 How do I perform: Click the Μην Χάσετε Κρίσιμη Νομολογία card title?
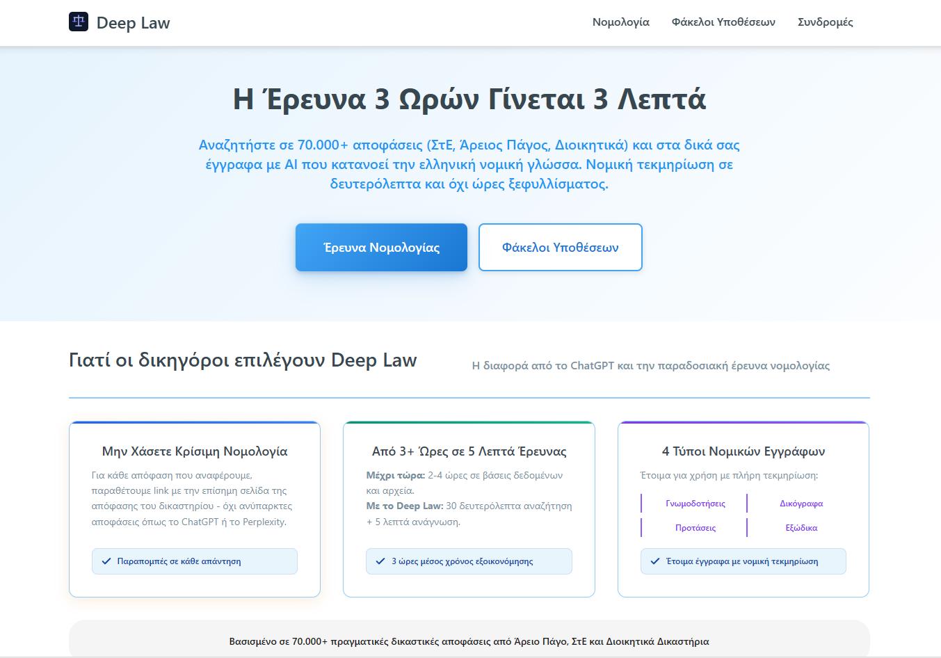pyautogui.click(x=195, y=451)
